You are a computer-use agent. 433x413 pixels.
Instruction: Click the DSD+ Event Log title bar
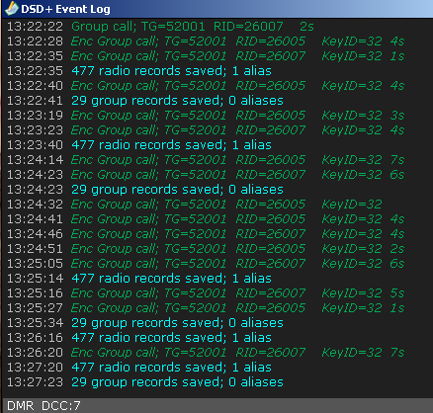tap(216, 9)
